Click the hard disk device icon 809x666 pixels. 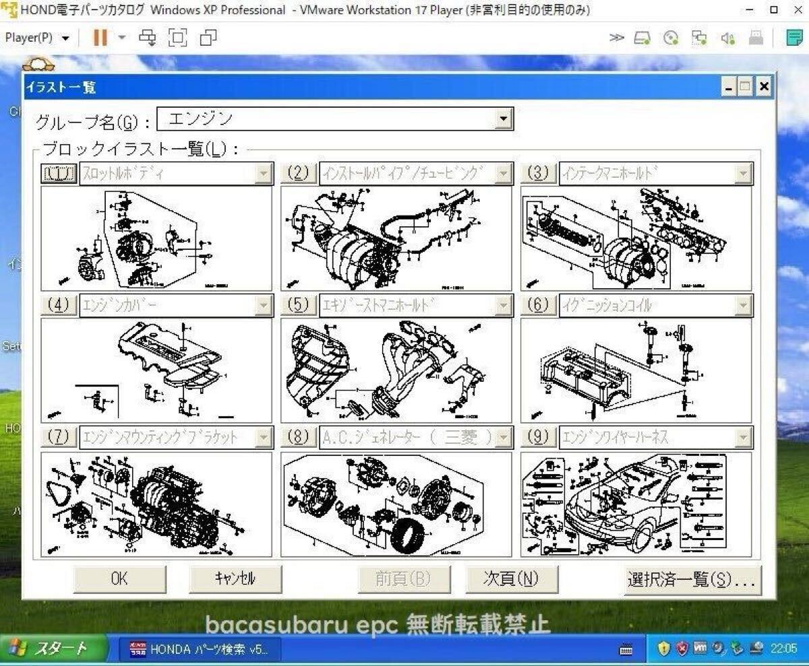click(642, 38)
